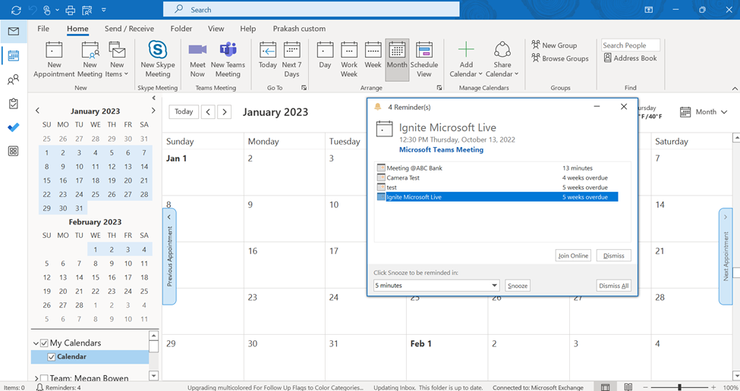
Task: Click New Group in the ribbon
Action: (x=554, y=45)
